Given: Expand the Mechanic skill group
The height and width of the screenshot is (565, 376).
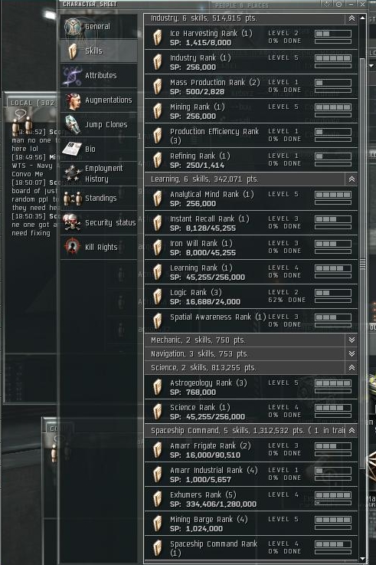Looking at the screenshot, I should pos(351,340).
